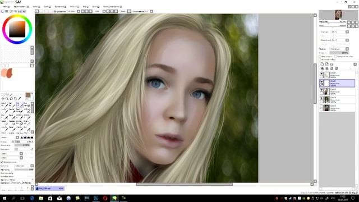Create a new normal layer
Screen dimensions: 359x202
(x=322, y=64)
